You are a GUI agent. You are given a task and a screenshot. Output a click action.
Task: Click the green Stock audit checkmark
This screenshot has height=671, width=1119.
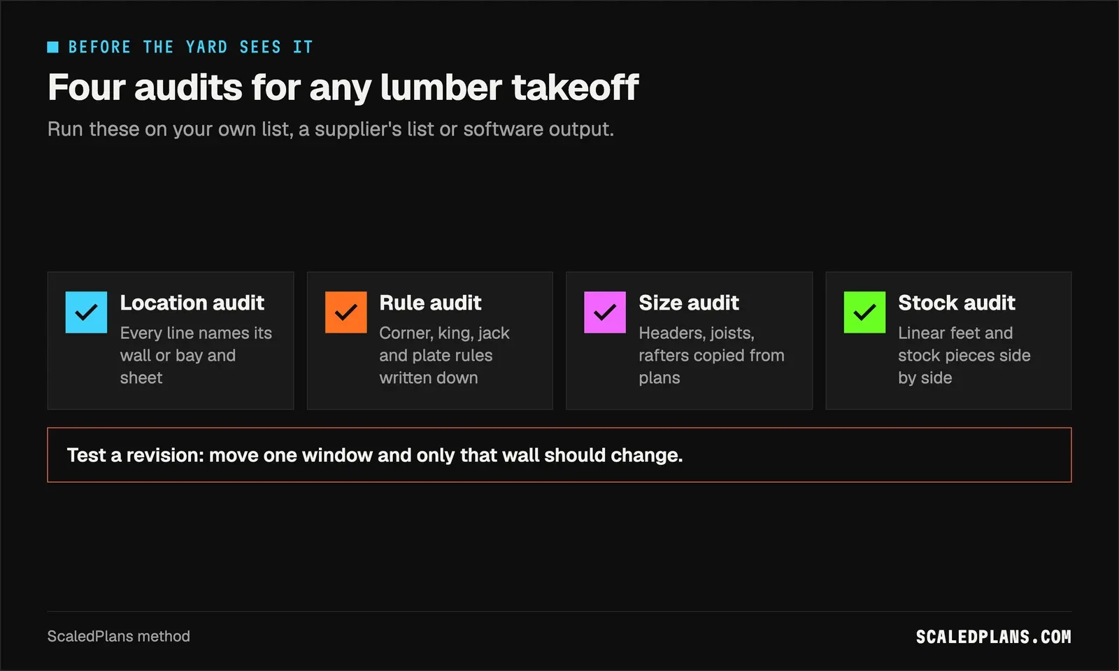864,312
